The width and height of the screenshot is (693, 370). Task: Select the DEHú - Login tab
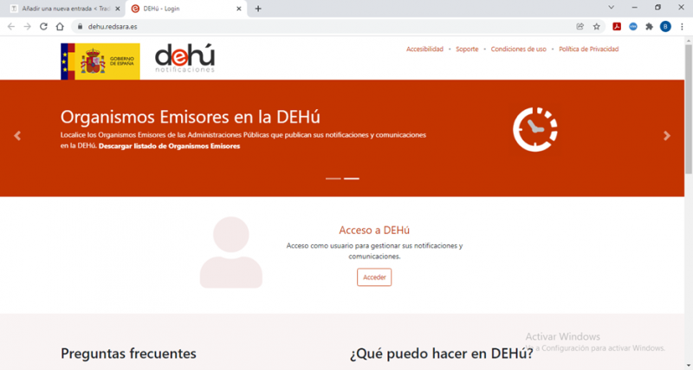186,9
